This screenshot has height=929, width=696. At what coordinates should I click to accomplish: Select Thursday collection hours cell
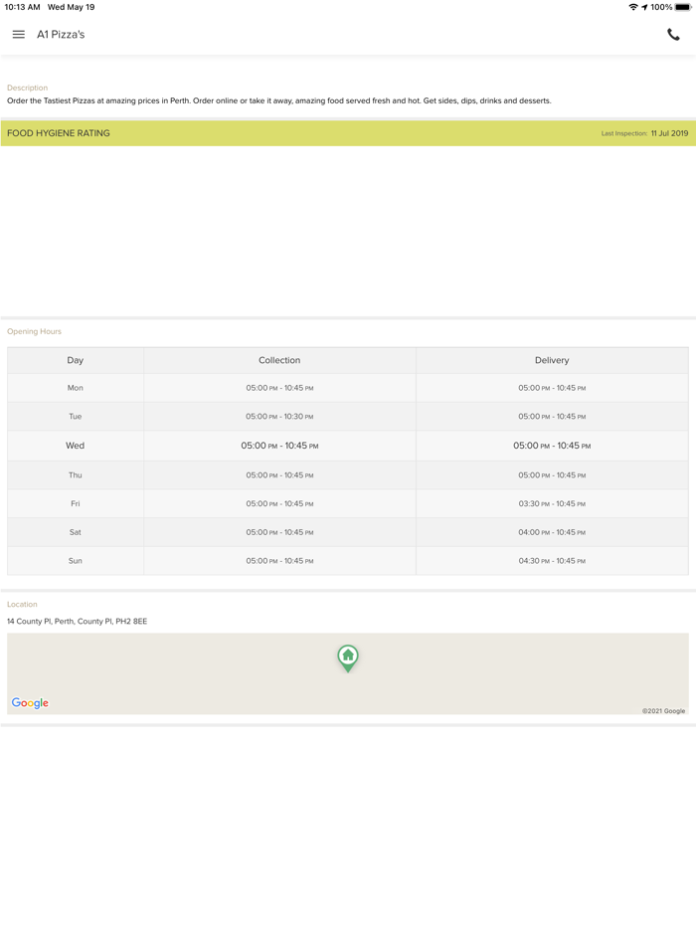279,475
